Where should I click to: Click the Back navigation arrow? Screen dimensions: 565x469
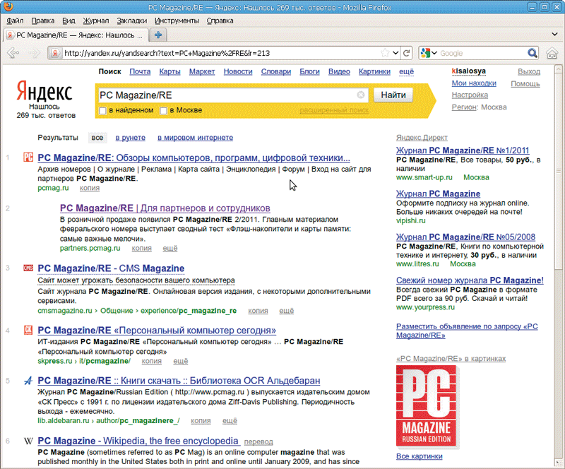point(13,54)
